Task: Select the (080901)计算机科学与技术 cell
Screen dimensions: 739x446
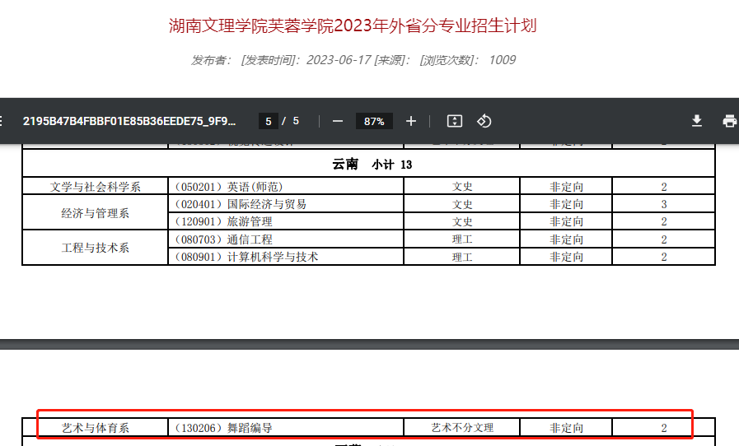Action: tap(286, 257)
